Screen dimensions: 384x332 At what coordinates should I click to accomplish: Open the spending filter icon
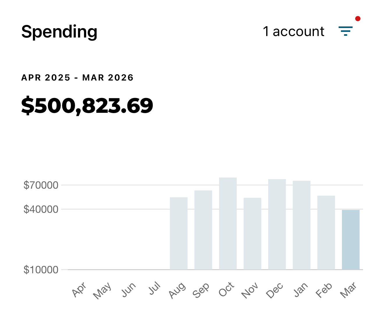click(x=345, y=31)
